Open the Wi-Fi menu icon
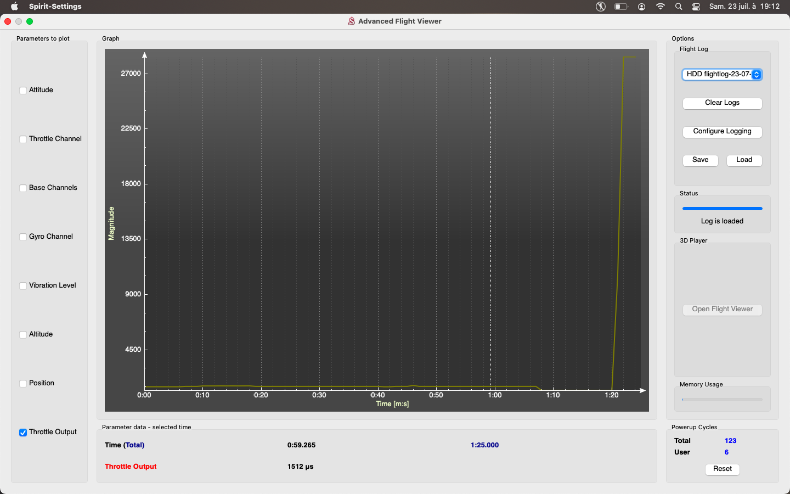790x494 pixels. pyautogui.click(x=661, y=7)
